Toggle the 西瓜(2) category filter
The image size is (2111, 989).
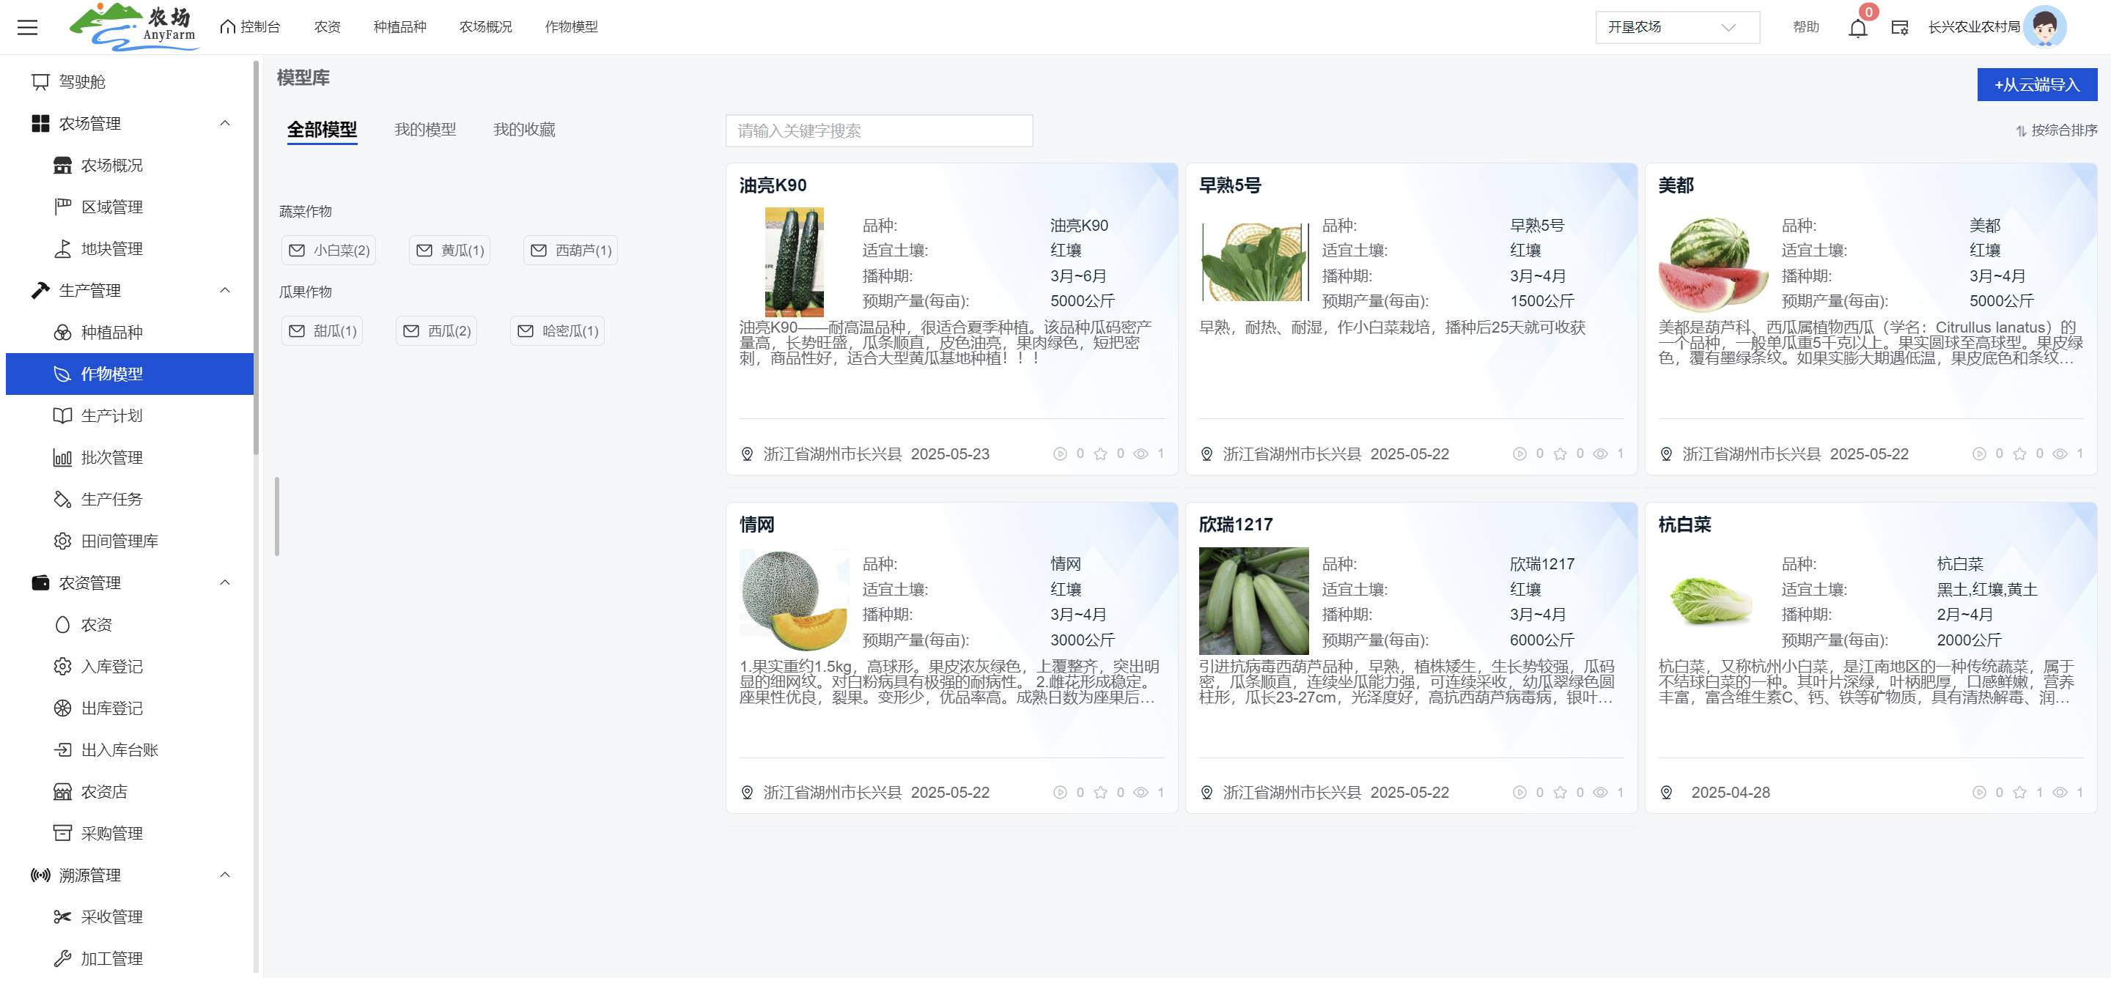(x=437, y=330)
